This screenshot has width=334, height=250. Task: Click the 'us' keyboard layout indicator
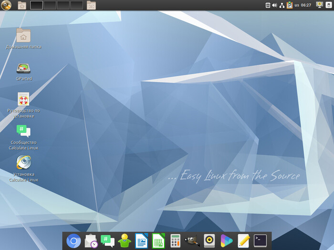tap(297, 5)
